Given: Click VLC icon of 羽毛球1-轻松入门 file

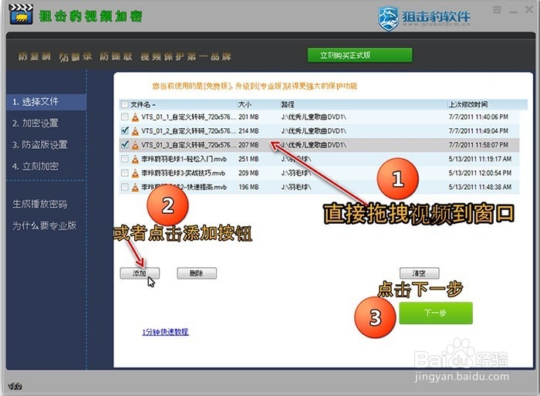Looking at the screenshot, I should [x=135, y=159].
